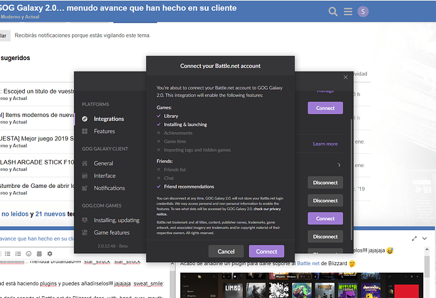The height and width of the screenshot is (298, 436).
Task: Open Notifications settings section
Action: tap(109, 188)
